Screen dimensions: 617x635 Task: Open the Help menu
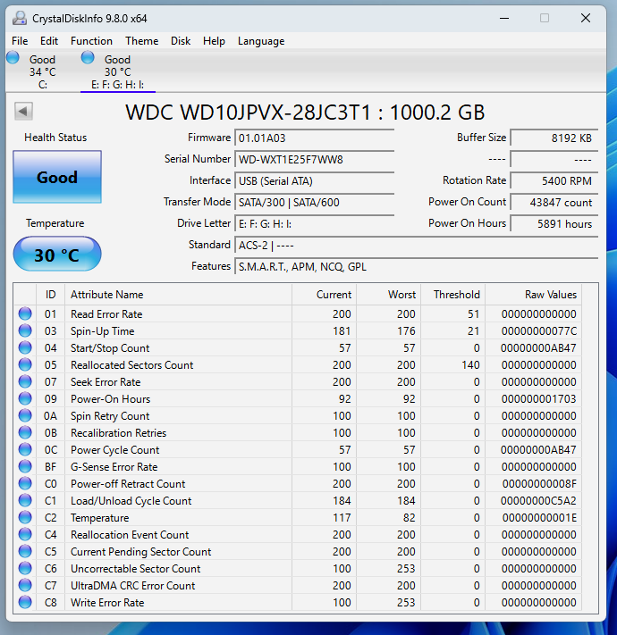coord(214,41)
